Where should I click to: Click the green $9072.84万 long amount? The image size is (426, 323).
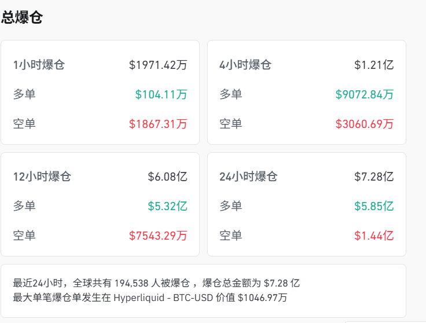click(365, 94)
